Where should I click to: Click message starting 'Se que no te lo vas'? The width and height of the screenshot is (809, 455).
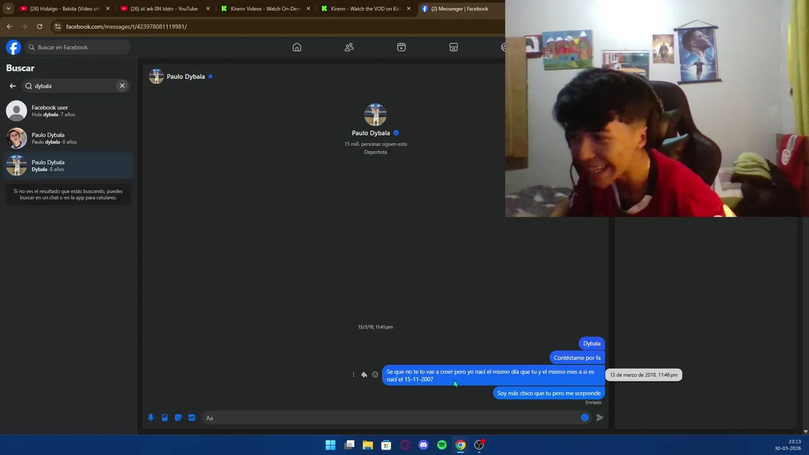494,375
